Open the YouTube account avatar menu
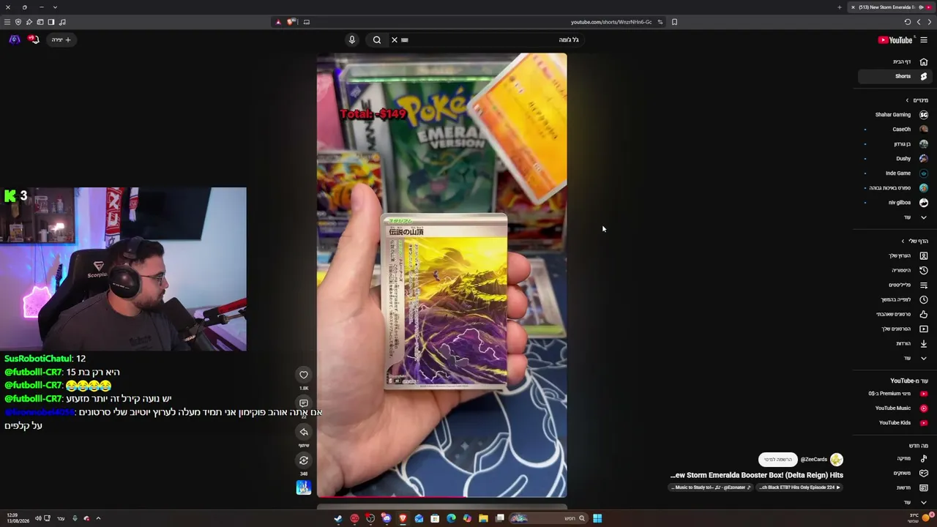Screen dimensions: 937x527 pyautogui.click(x=15, y=40)
